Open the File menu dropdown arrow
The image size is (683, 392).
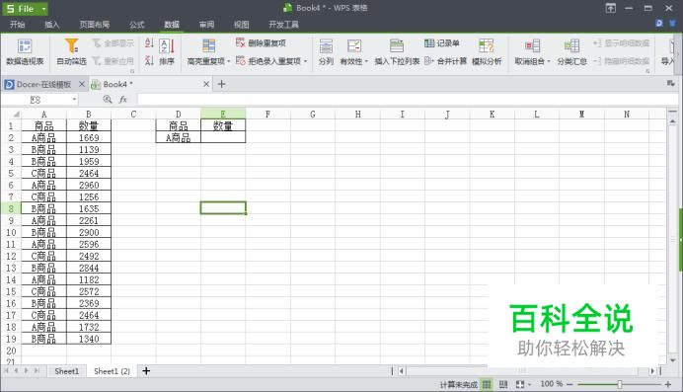[43, 9]
